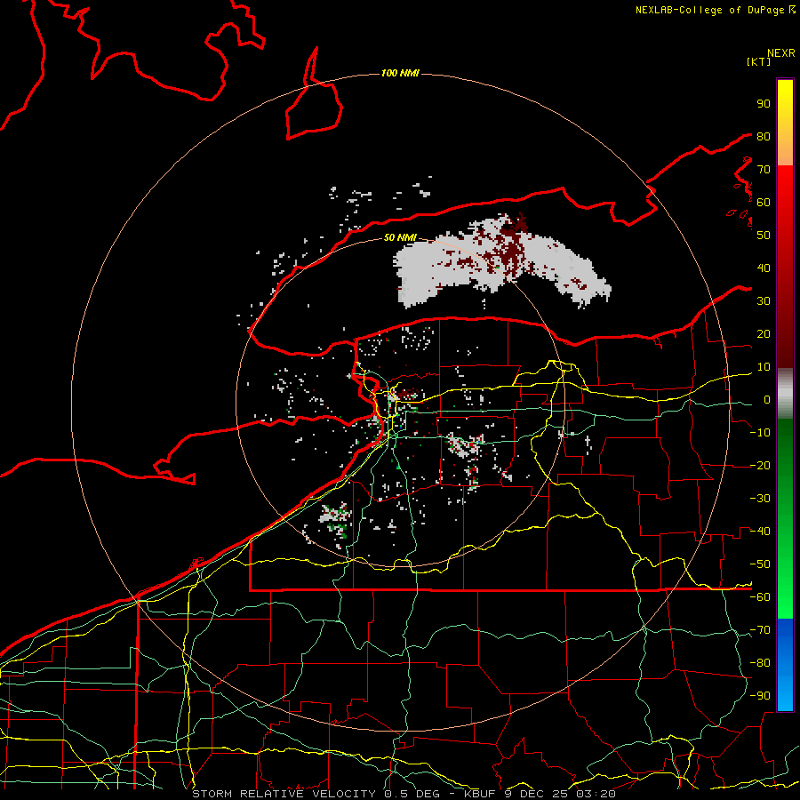Select the 10 value on the velocity scale
The width and height of the screenshot is (800, 800).
click(x=764, y=367)
